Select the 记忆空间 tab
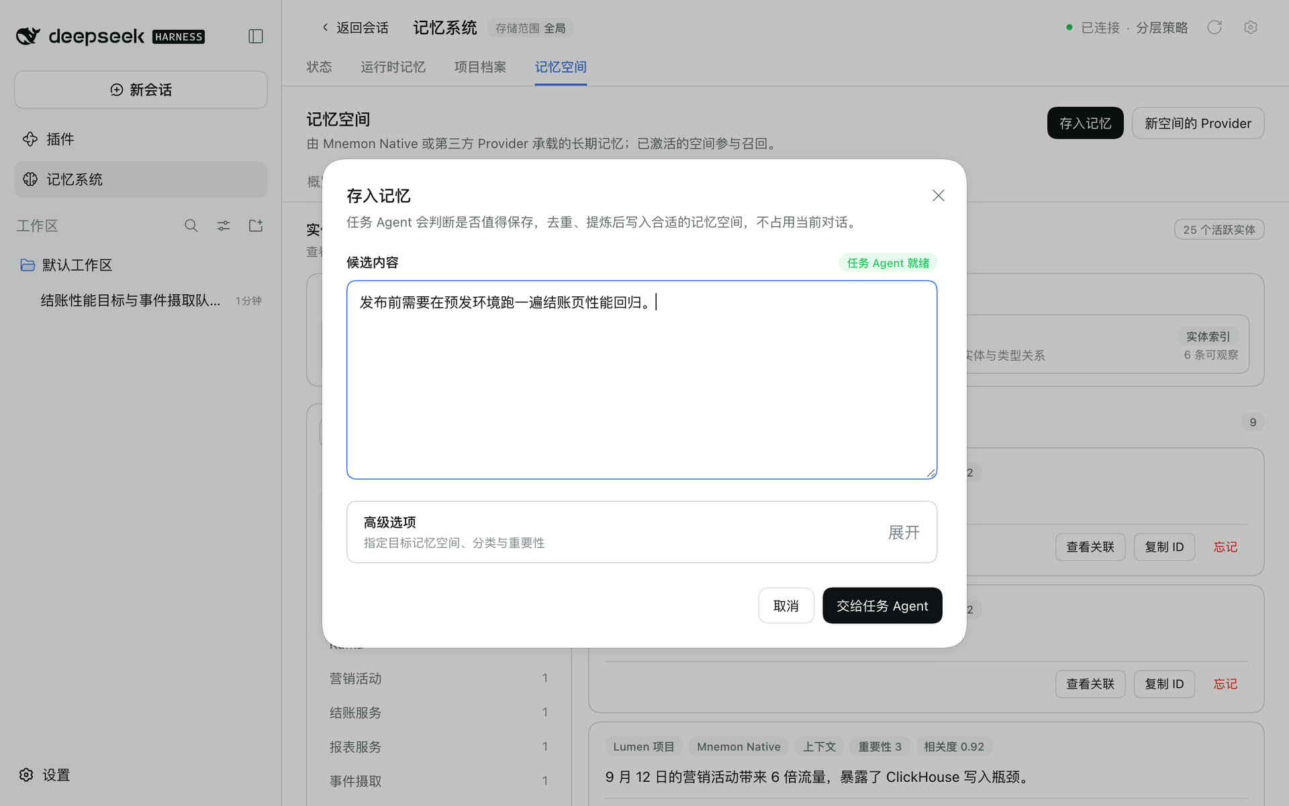The height and width of the screenshot is (806, 1289). point(561,67)
